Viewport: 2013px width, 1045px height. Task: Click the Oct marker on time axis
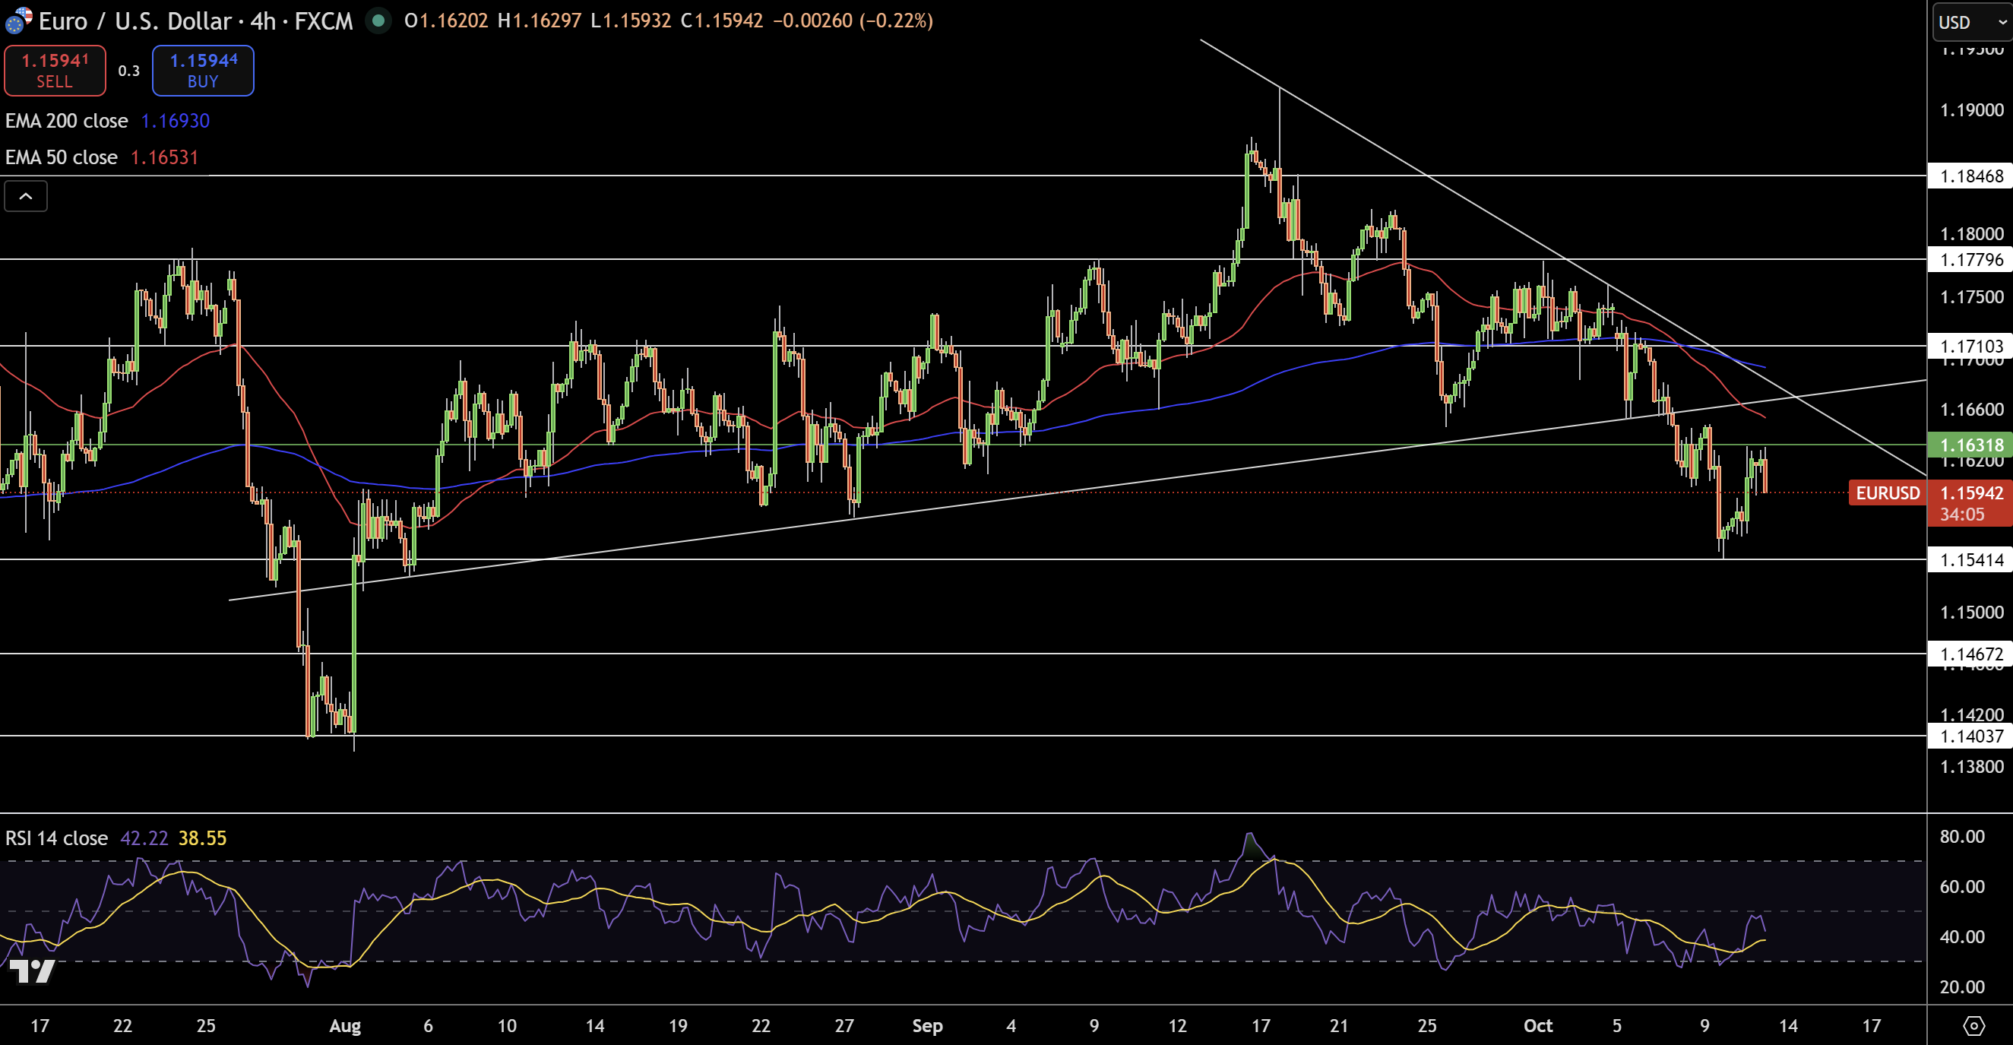pos(1538,1025)
